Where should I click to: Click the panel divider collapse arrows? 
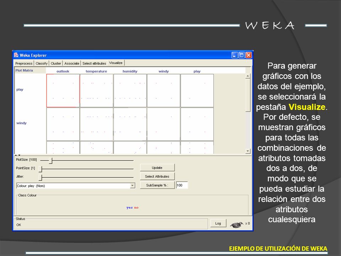[x=17, y=155]
